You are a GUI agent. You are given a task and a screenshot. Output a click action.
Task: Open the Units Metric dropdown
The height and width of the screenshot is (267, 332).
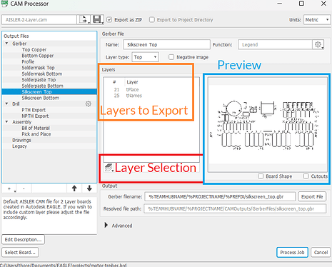click(317, 20)
